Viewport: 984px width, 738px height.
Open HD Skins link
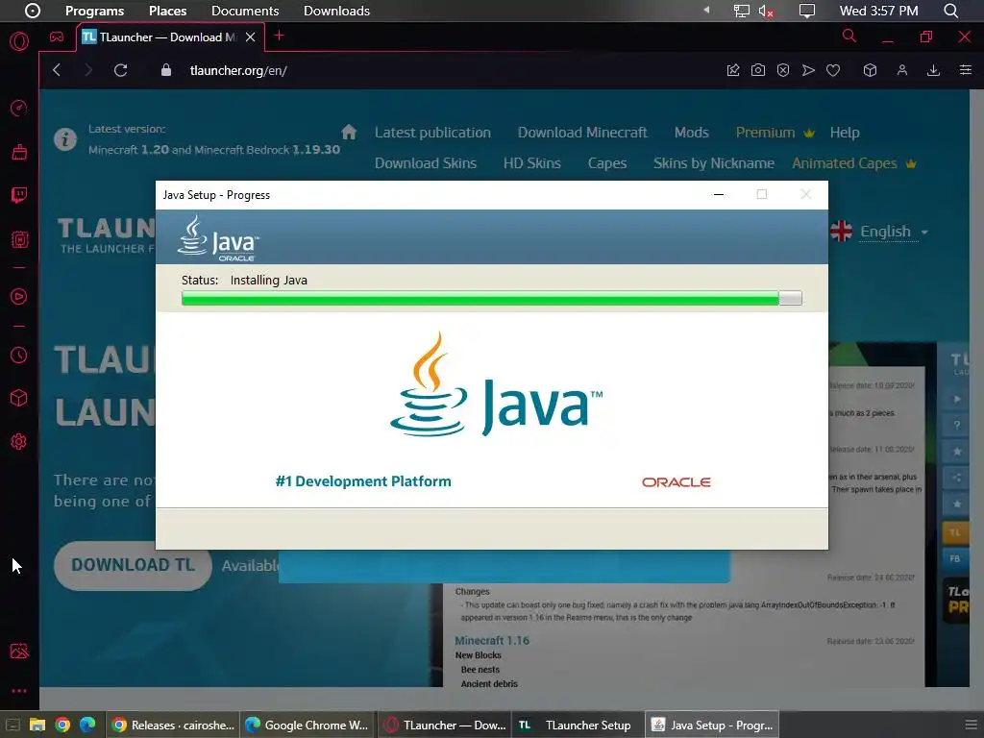click(x=532, y=163)
